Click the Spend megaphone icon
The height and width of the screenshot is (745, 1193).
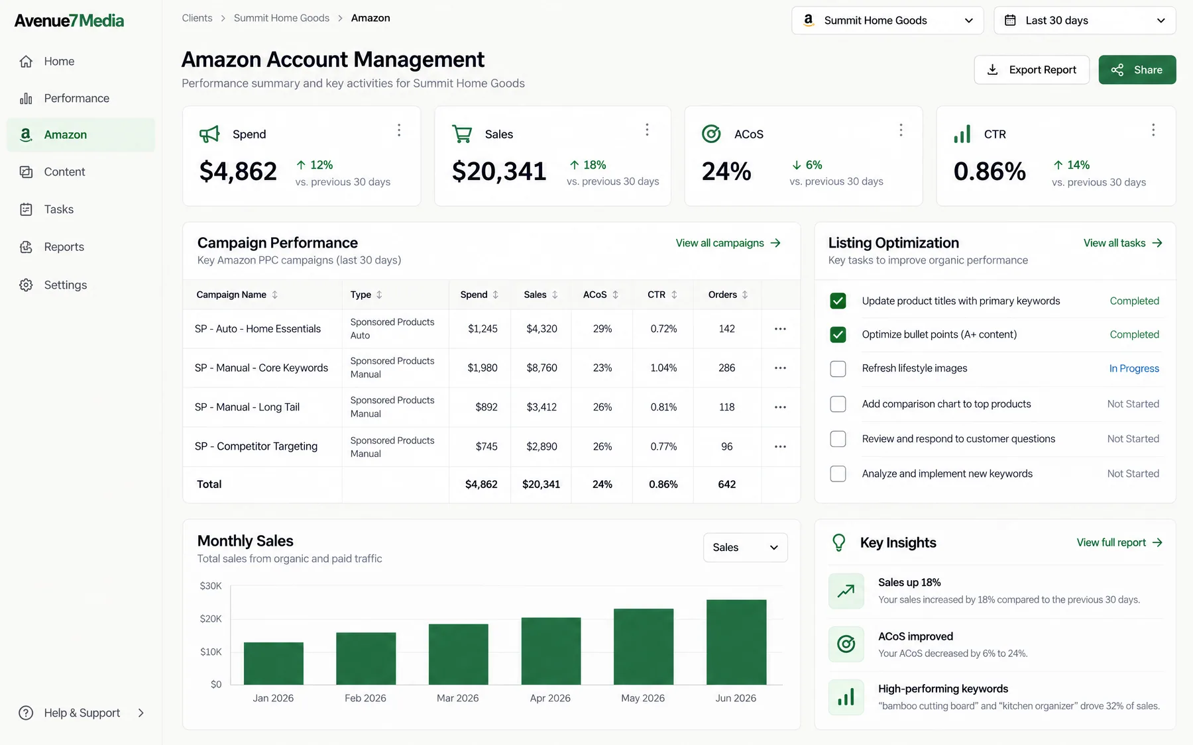209,134
